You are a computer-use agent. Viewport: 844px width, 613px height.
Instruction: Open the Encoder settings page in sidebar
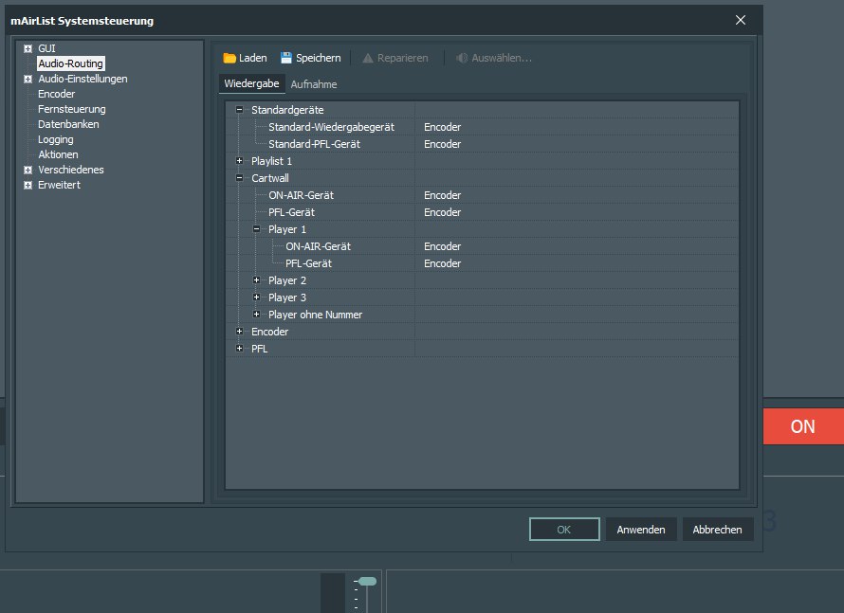tap(57, 94)
